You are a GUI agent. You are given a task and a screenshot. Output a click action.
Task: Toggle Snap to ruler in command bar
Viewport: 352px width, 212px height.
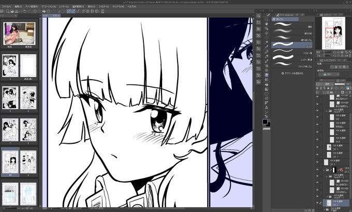pos(69,11)
